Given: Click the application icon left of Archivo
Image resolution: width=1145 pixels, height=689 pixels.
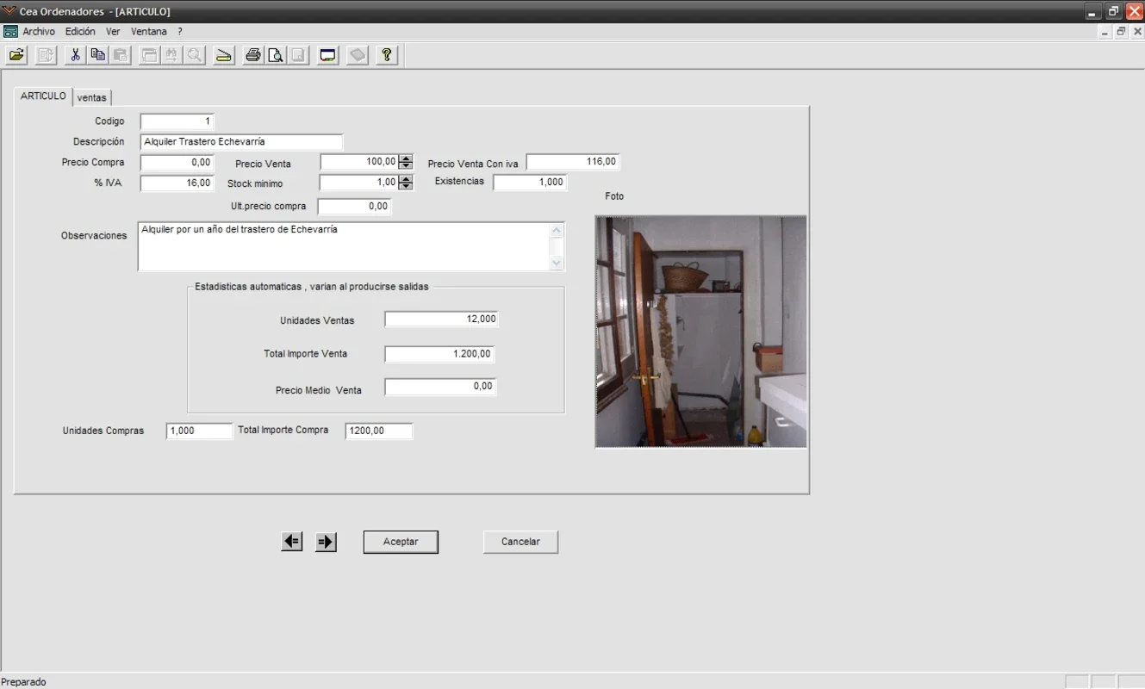Looking at the screenshot, I should pyautogui.click(x=10, y=31).
